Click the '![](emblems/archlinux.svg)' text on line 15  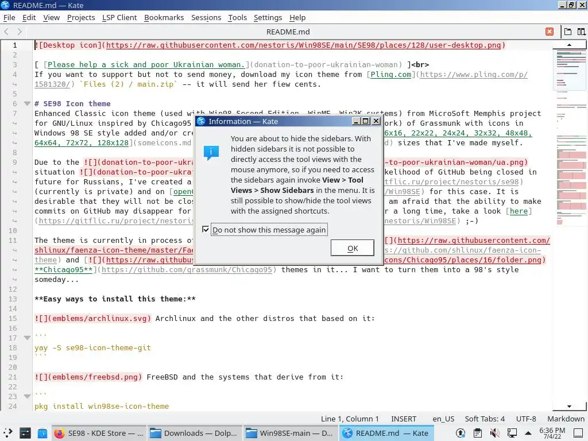92,318
